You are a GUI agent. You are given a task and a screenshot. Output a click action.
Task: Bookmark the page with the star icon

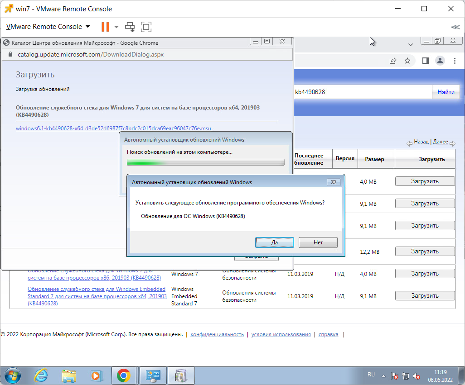coord(407,61)
